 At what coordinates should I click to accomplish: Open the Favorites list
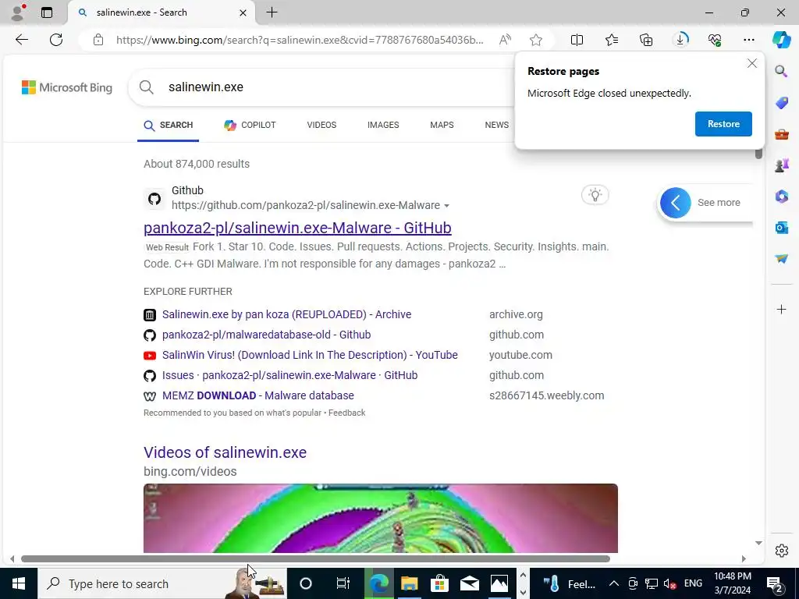[612, 40]
